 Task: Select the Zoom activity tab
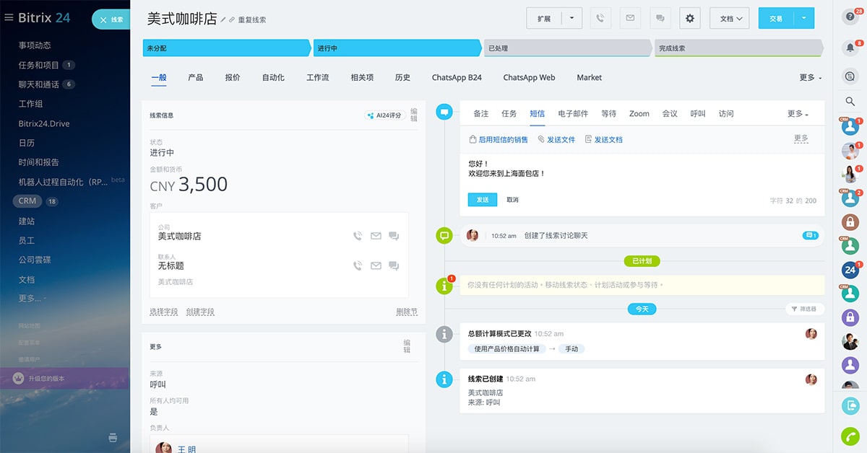(x=639, y=114)
